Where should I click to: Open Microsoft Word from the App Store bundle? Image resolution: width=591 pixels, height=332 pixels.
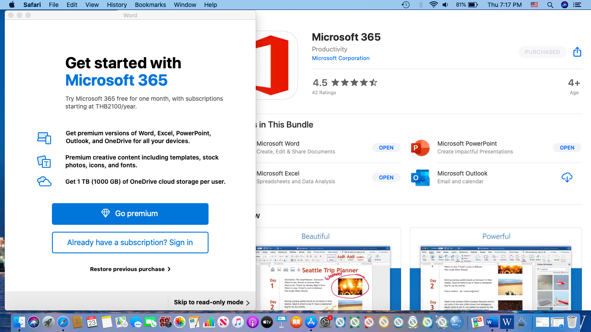click(x=386, y=148)
